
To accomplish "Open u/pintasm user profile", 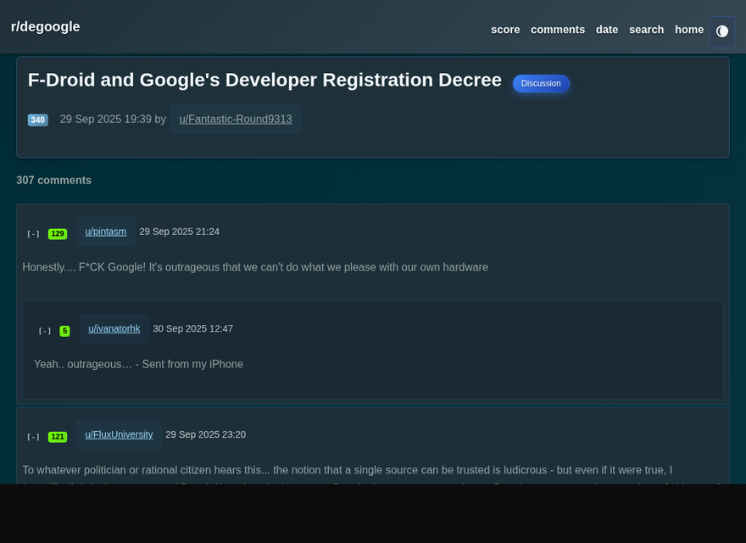I will (106, 232).
